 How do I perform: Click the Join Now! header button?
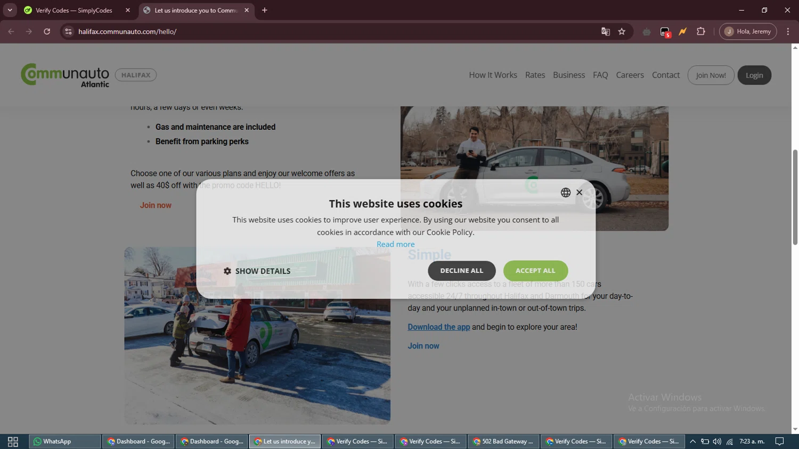[x=711, y=75]
